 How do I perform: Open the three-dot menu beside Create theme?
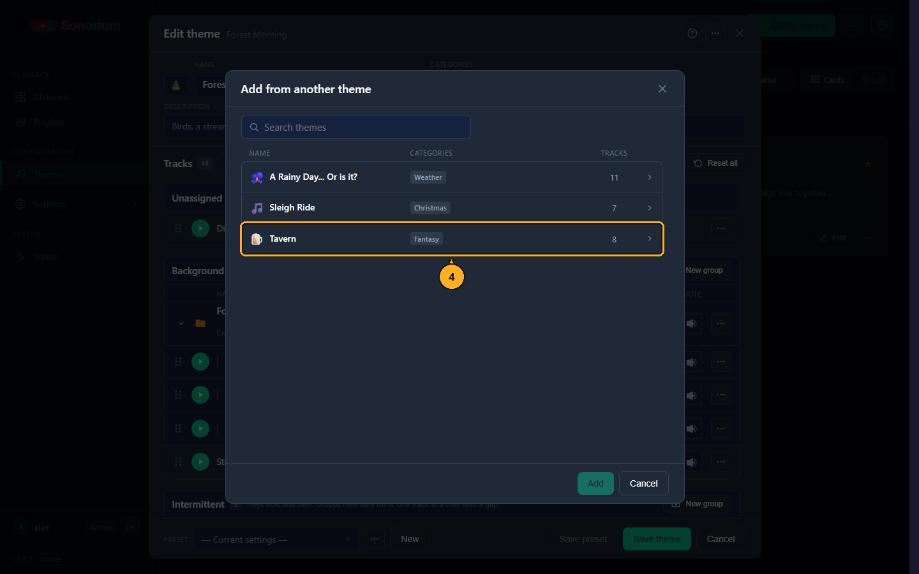point(853,26)
